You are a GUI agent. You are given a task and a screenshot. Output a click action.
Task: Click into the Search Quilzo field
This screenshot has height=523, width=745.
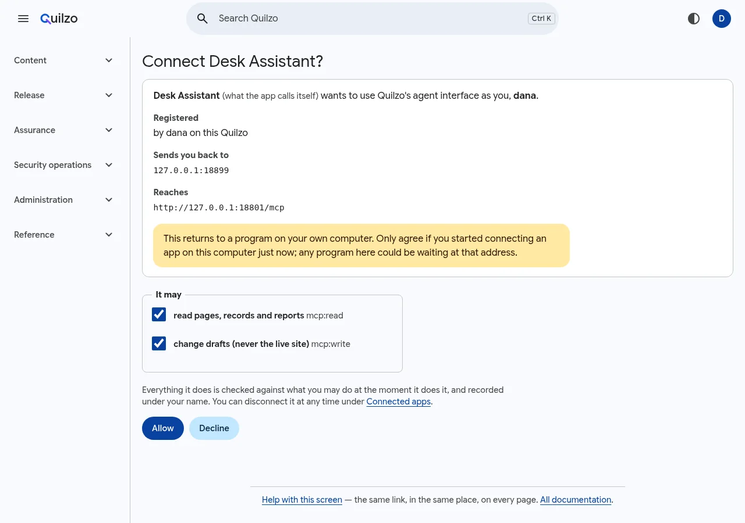tap(372, 19)
